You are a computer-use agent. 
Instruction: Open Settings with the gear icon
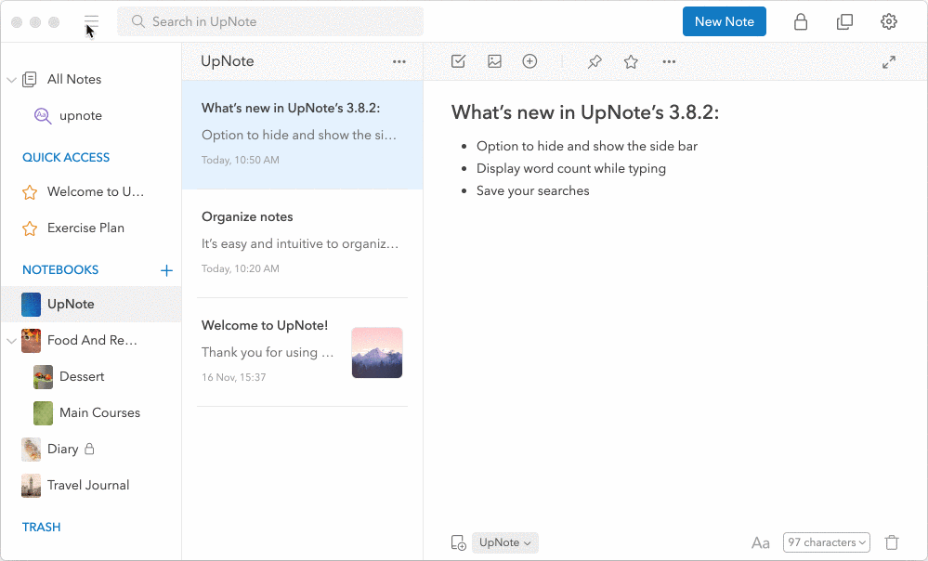888,20
